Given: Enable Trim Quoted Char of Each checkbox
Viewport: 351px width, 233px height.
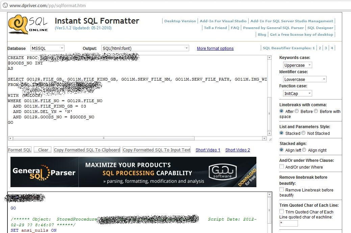Looking at the screenshot, I should tap(282, 211).
